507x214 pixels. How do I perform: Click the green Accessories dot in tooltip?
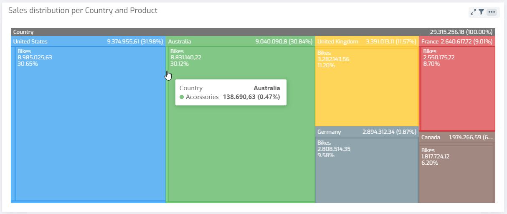tap(182, 97)
